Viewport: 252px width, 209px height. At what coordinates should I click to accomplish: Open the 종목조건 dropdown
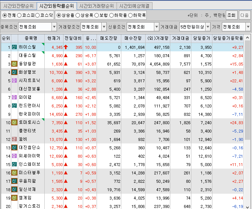[54, 27]
